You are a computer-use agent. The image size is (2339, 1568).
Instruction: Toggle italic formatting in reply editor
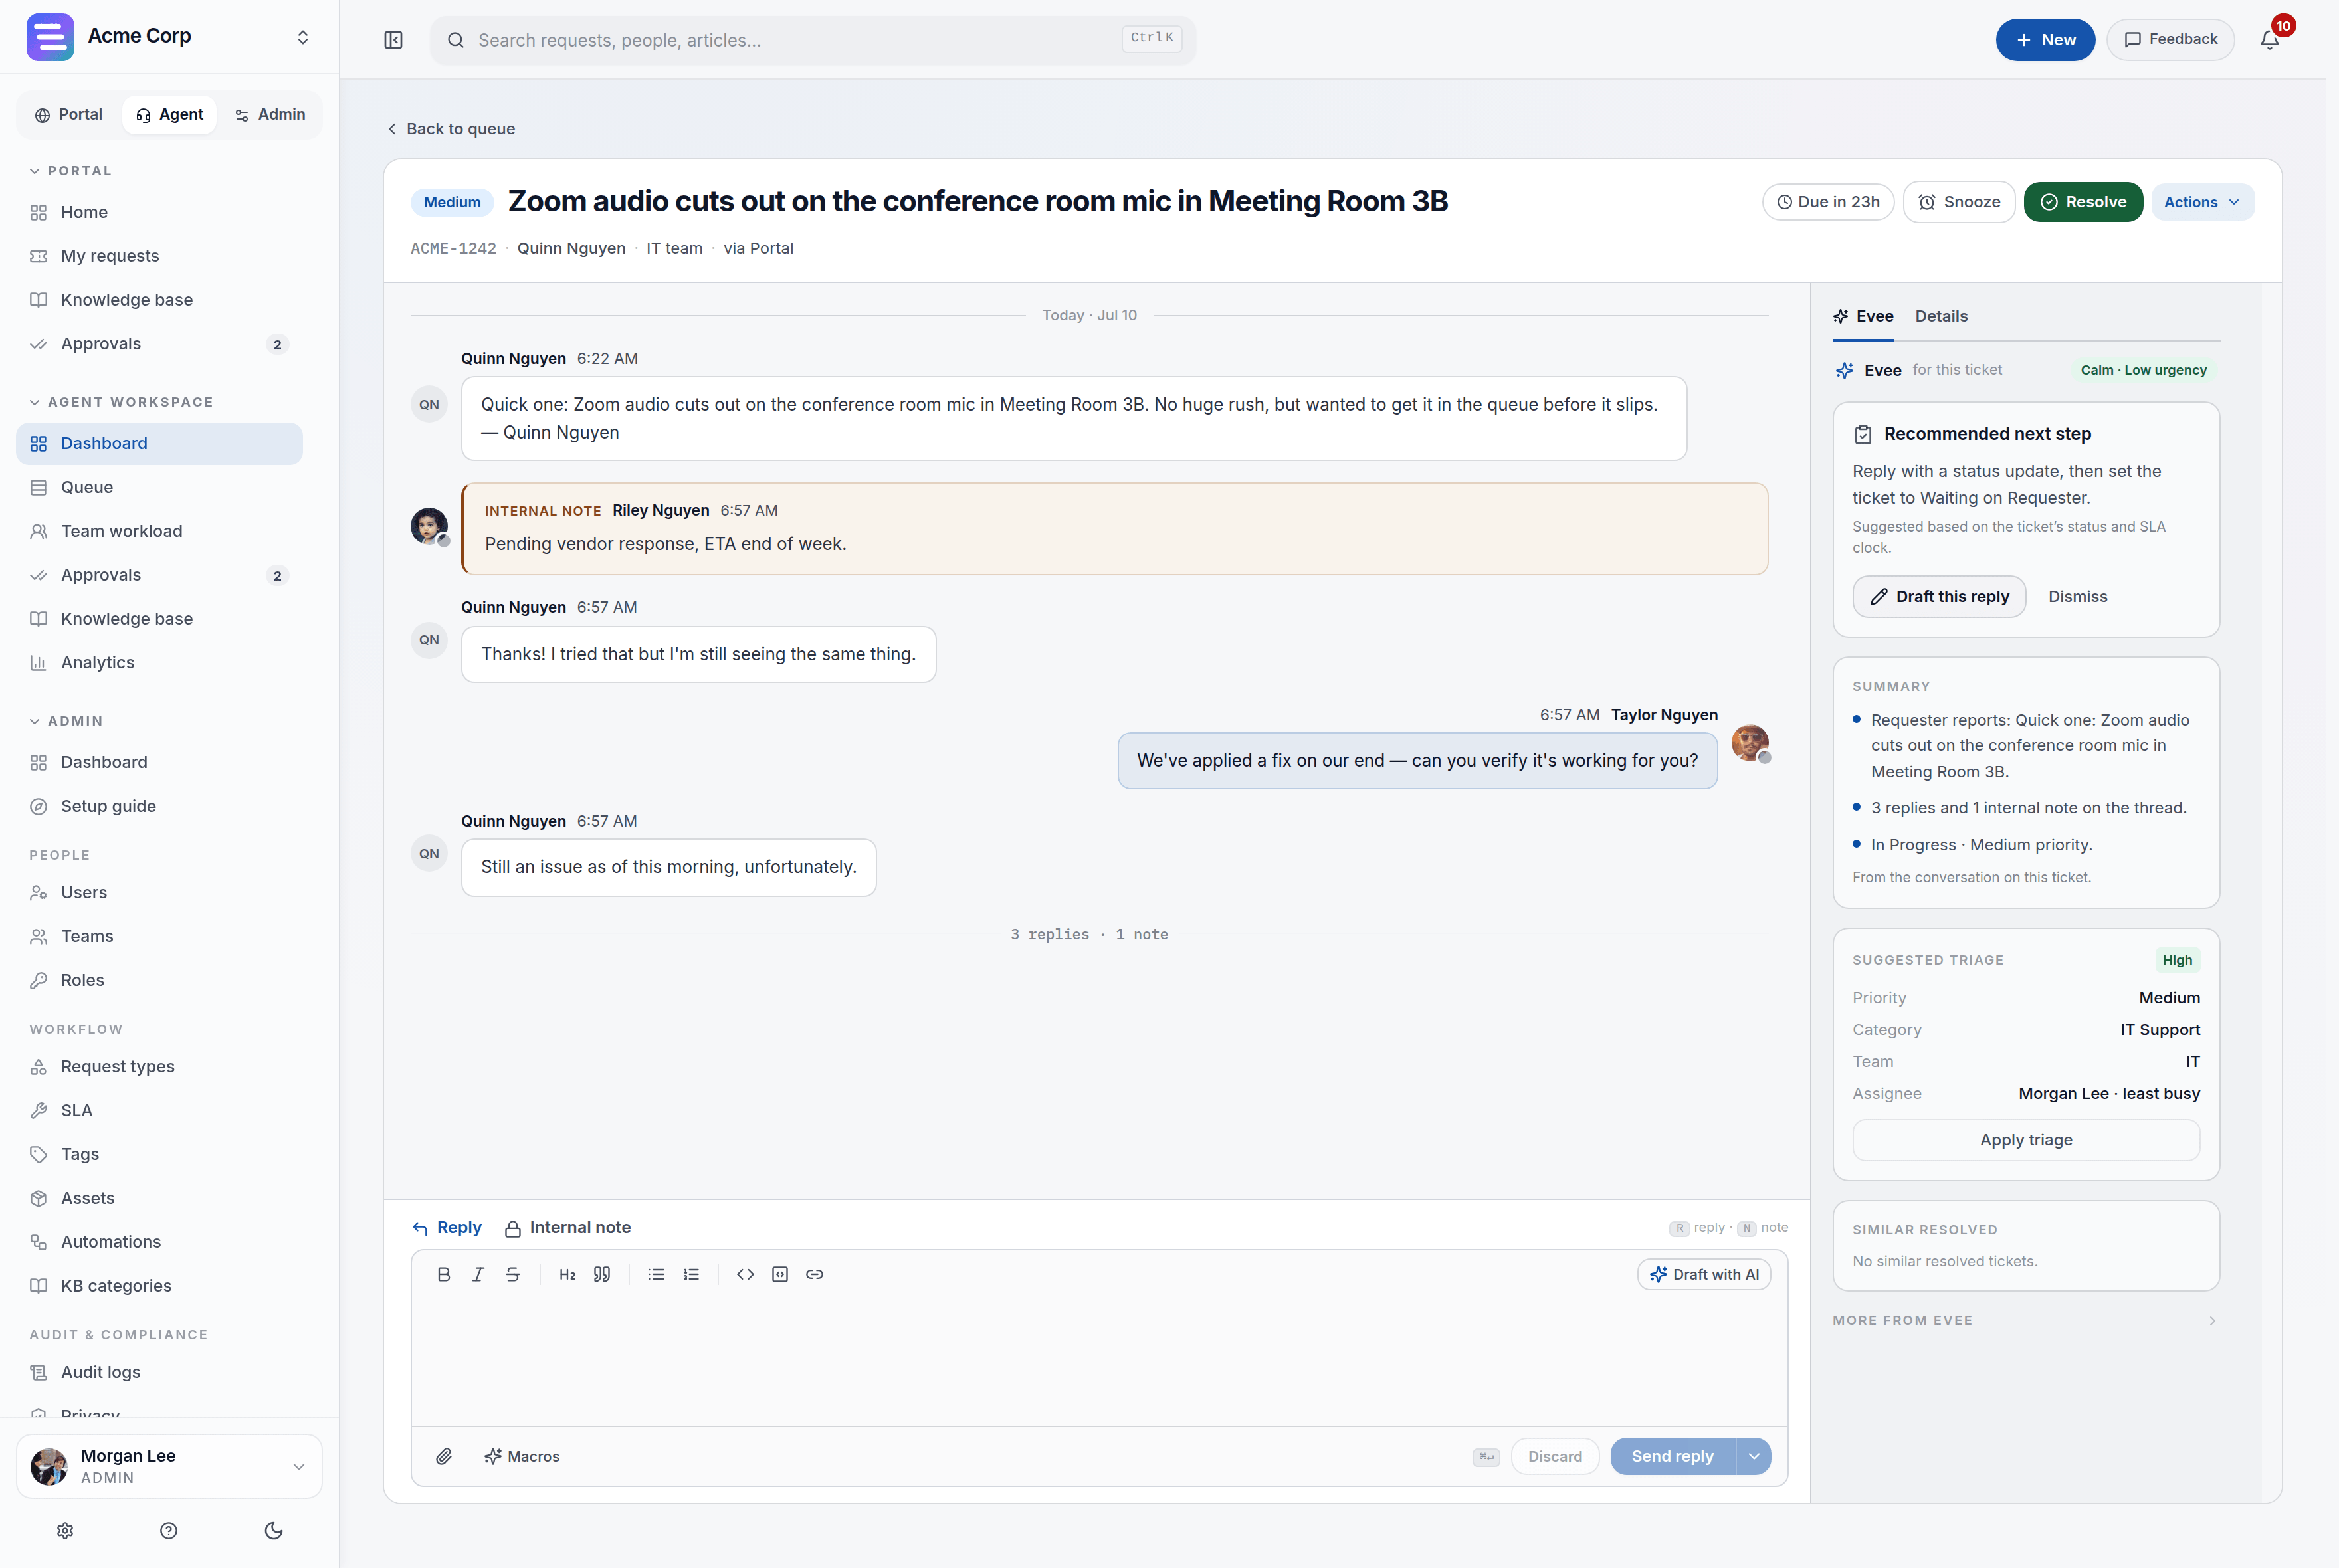tap(478, 1274)
